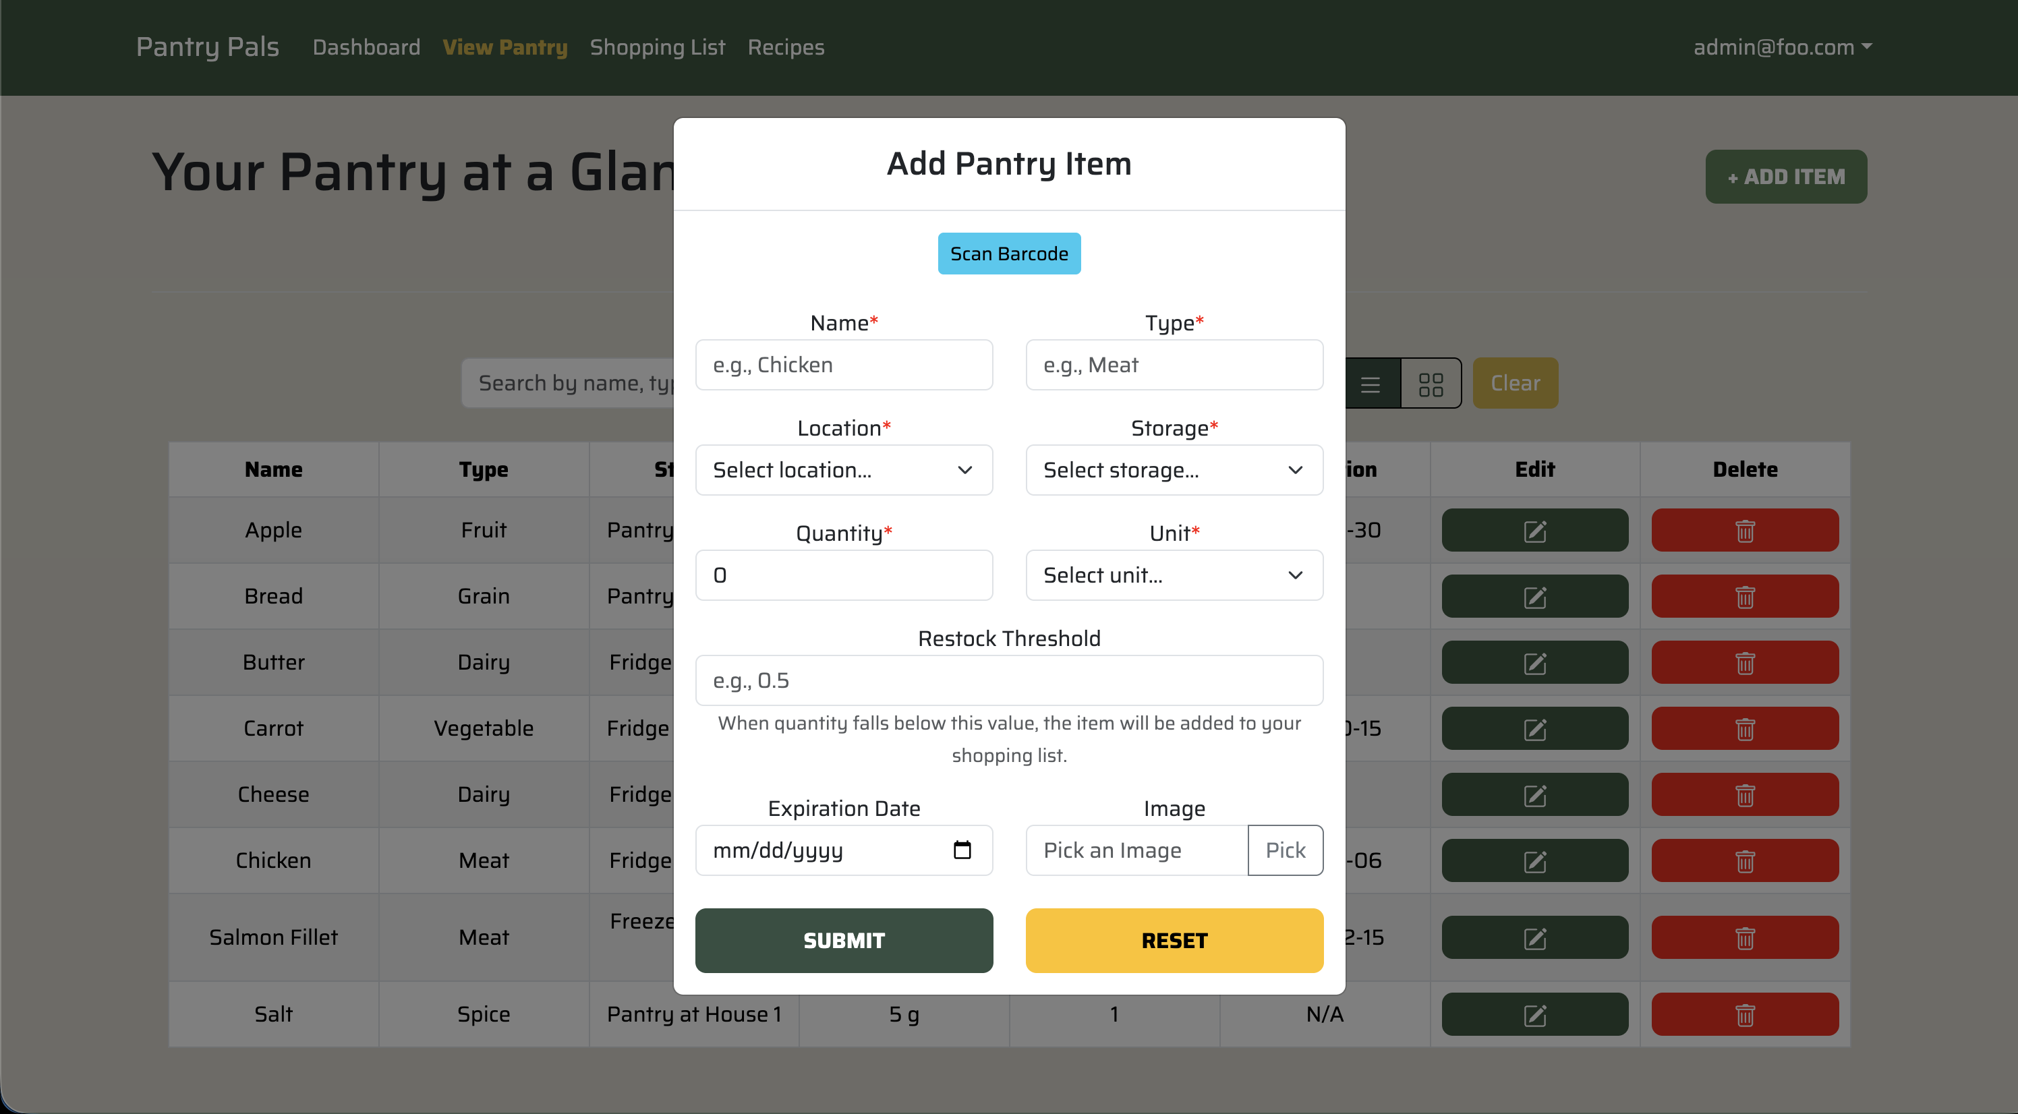Click the edit pencil icon for Salt
Image resolution: width=2018 pixels, height=1114 pixels.
click(x=1534, y=1014)
